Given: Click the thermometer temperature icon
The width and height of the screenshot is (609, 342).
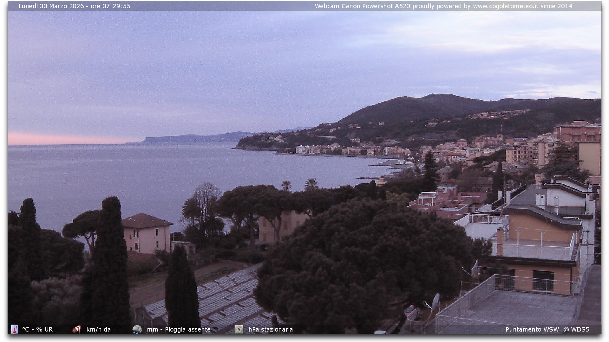Looking at the screenshot, I should point(14,329).
